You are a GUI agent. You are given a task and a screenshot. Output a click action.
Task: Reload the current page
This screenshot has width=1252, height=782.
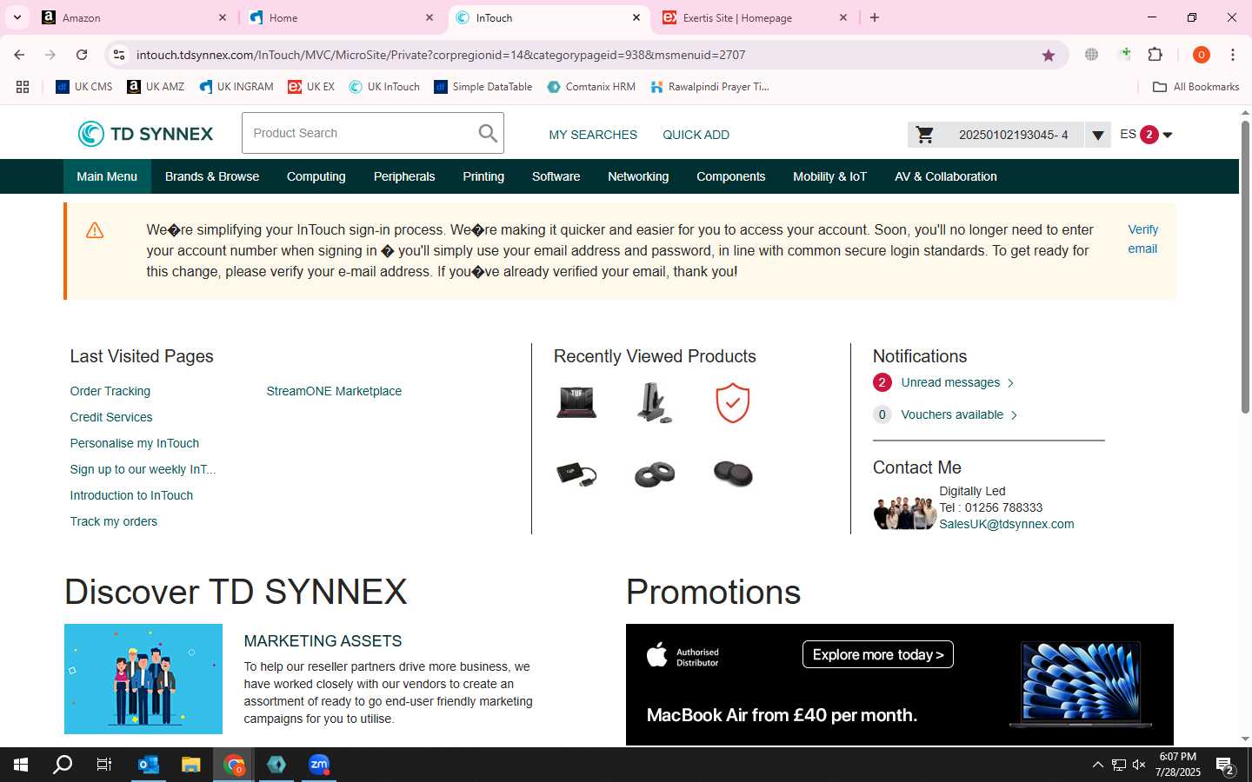pos(82,55)
